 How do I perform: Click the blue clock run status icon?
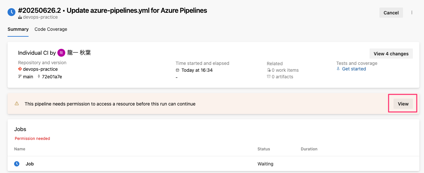(11, 12)
